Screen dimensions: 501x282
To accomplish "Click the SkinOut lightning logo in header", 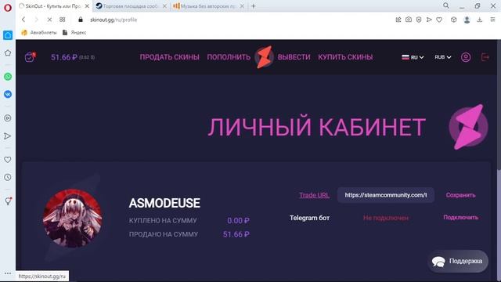I will click(x=265, y=57).
